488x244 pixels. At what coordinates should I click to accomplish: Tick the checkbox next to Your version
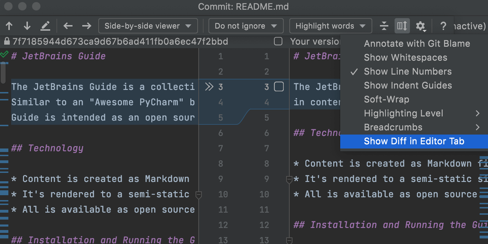coord(278,41)
